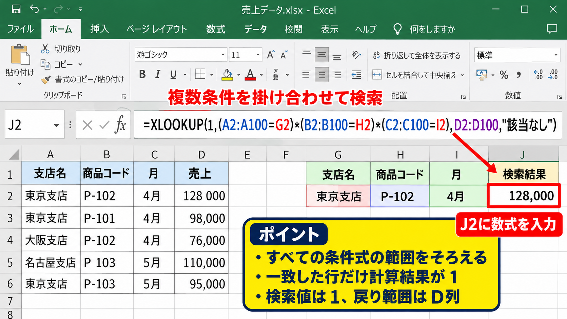Toggle 折り返して全体を表示する wrap text
The height and width of the screenshot is (319, 567).
tap(417, 55)
